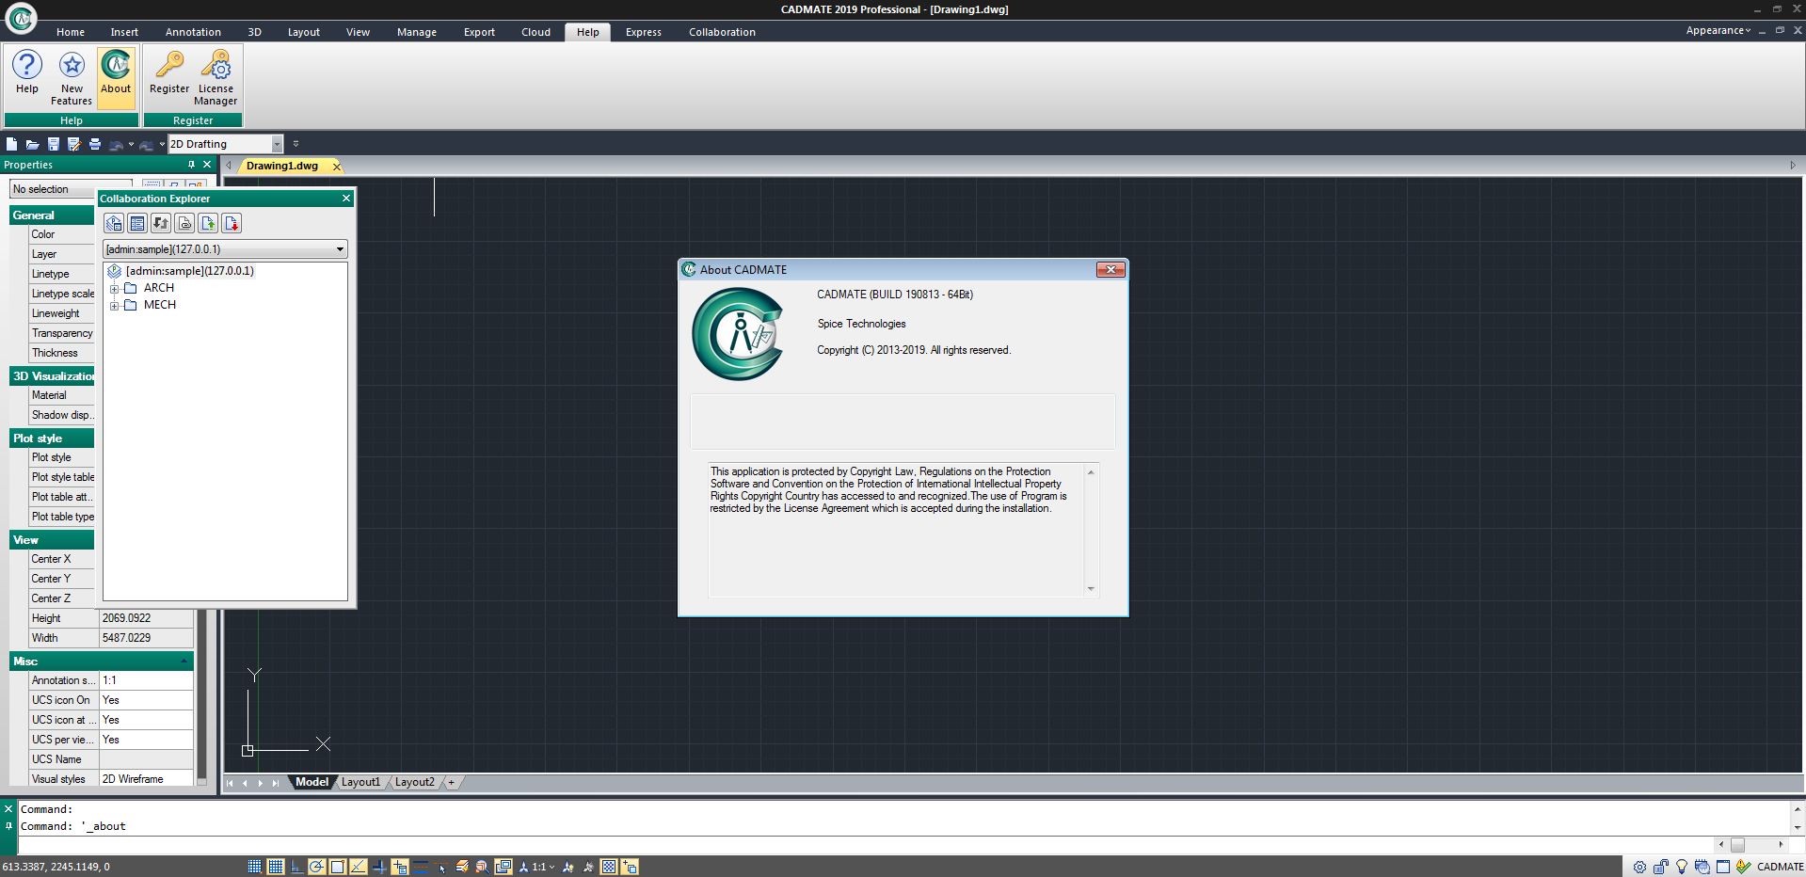Create a new drawing from quick toolbar
This screenshot has height=877, width=1806.
coord(11,144)
